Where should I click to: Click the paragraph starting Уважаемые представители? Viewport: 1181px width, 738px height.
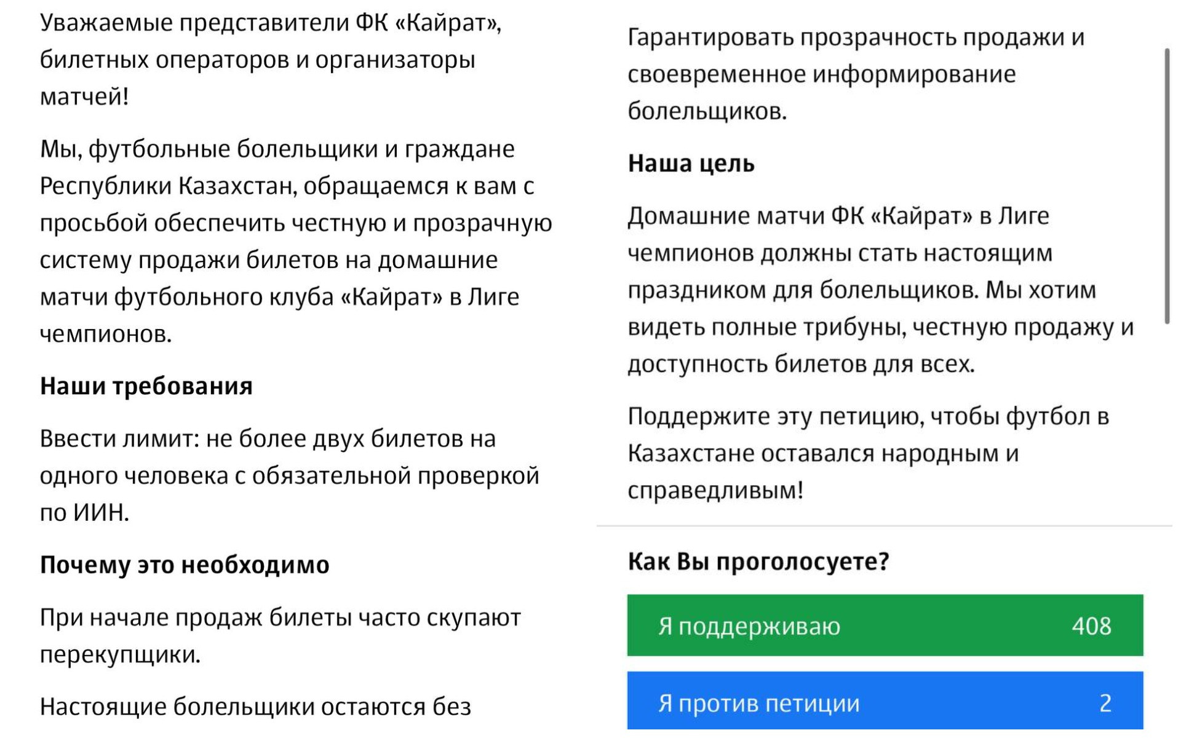pos(271,60)
